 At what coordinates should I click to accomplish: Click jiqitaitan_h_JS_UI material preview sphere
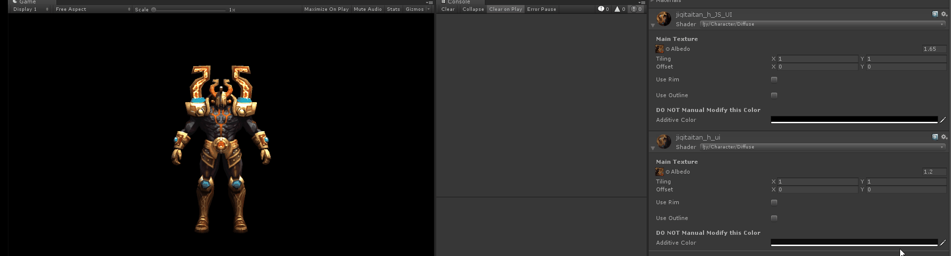[x=663, y=19]
